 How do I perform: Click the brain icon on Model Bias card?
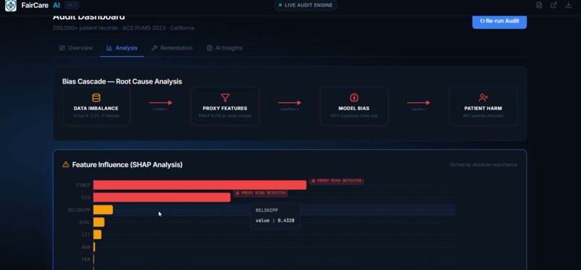354,98
